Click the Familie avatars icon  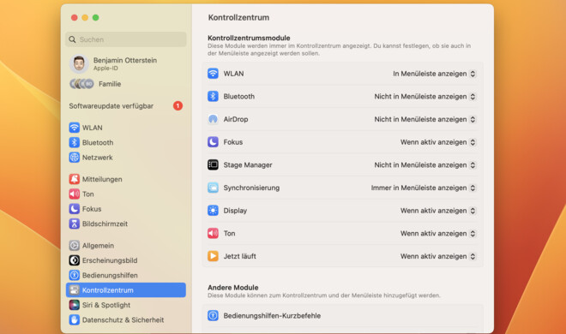pos(81,84)
